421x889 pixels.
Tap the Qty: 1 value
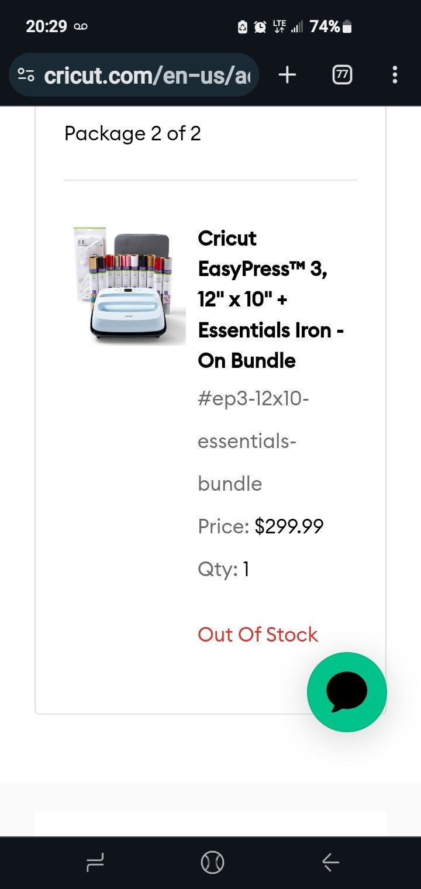click(222, 568)
